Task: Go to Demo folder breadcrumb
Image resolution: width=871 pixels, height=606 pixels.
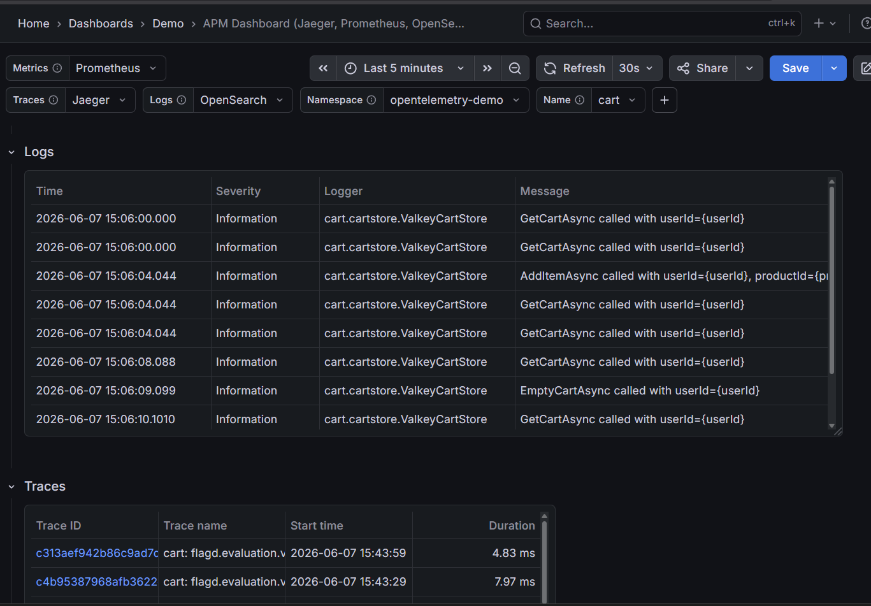Action: click(168, 24)
